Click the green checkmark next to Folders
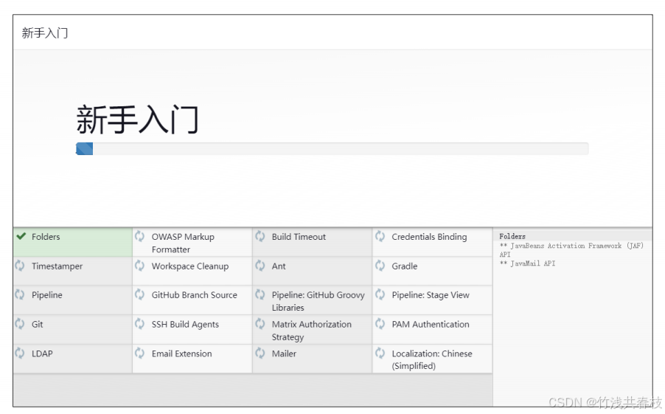665x414 pixels. (x=21, y=236)
